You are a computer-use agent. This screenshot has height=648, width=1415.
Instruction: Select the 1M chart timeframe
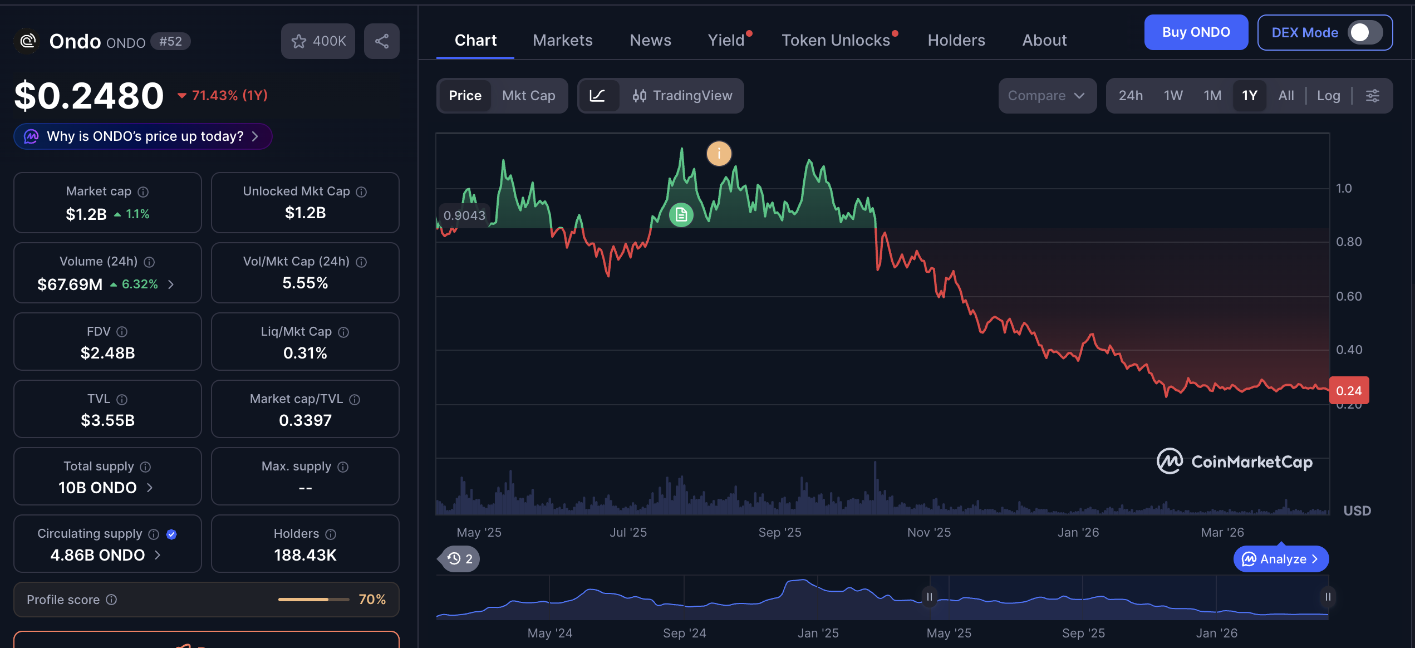coord(1212,95)
